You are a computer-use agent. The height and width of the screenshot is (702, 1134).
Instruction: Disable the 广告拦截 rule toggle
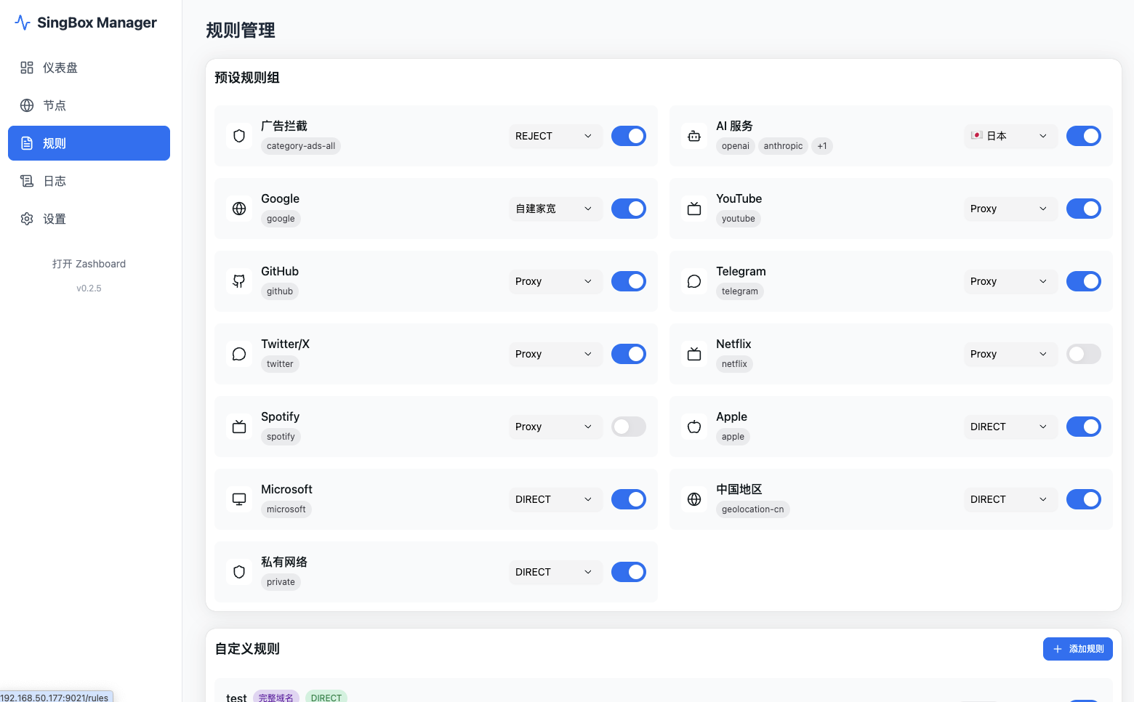pos(629,136)
